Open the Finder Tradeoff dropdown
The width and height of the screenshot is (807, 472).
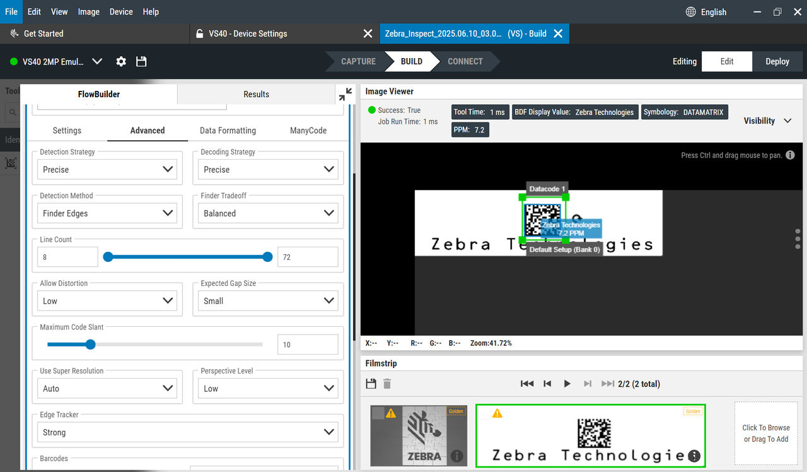coord(268,213)
